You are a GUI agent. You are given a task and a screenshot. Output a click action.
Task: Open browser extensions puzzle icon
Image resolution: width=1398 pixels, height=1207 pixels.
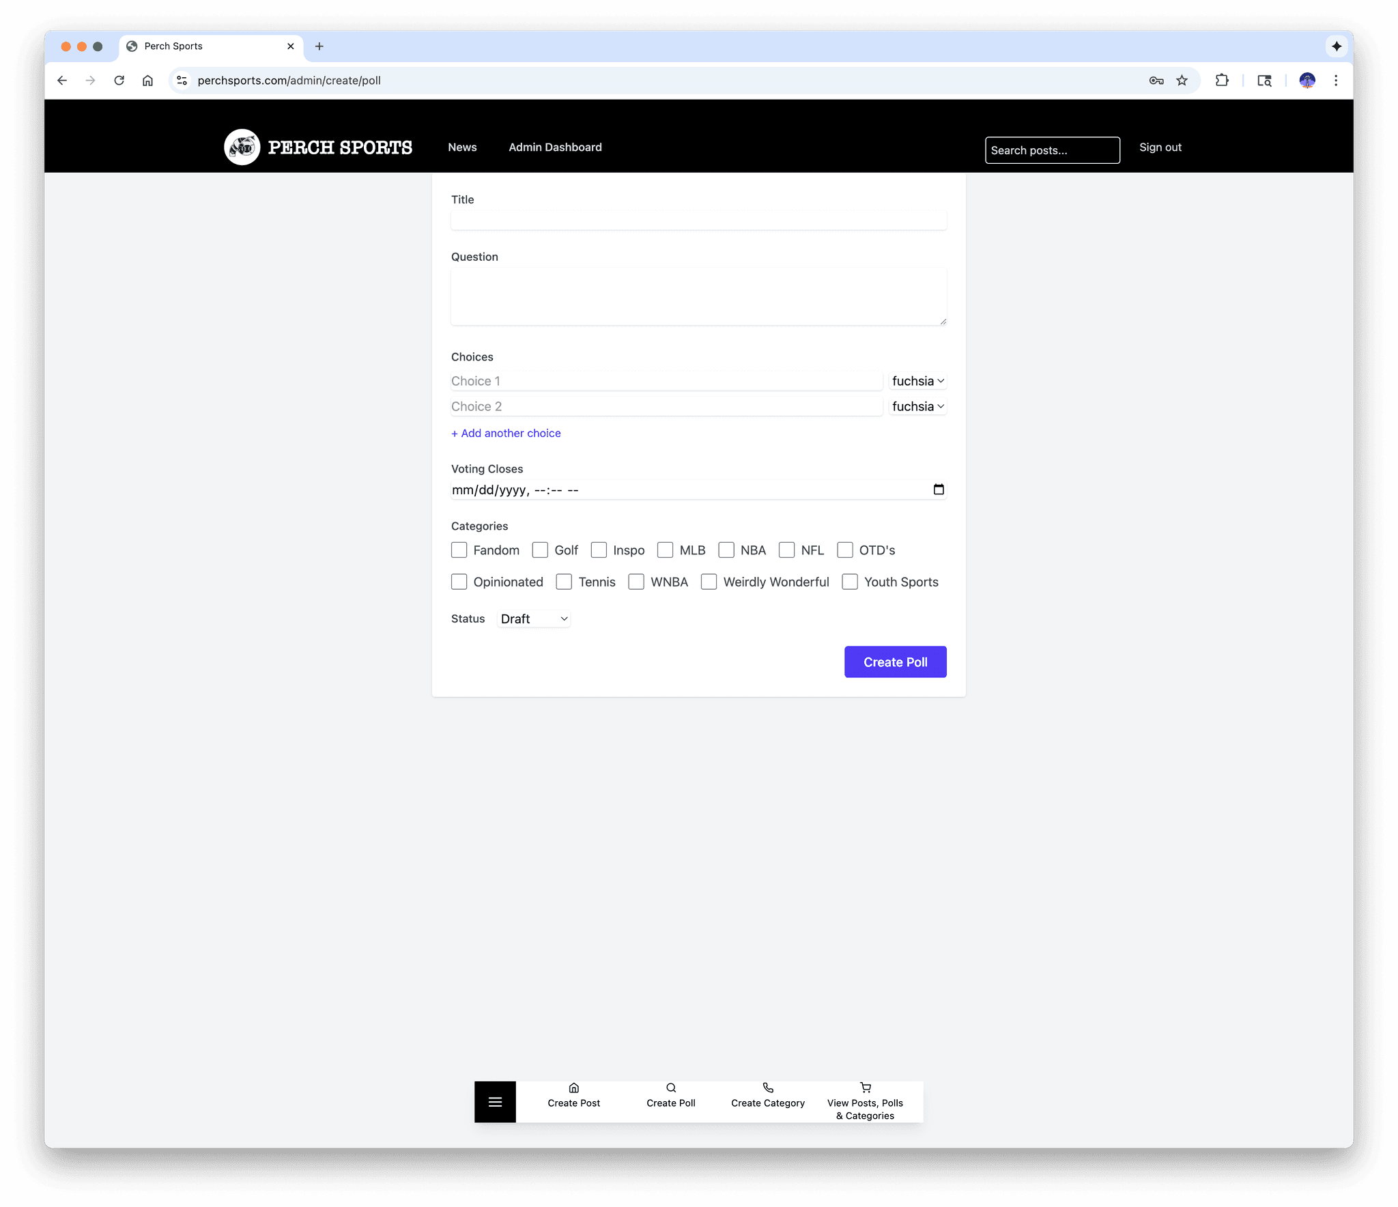coord(1222,81)
